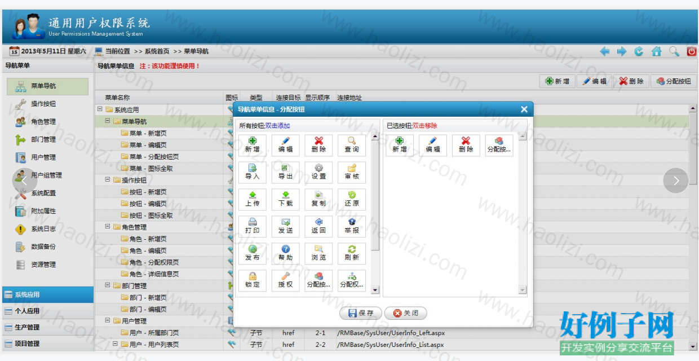
Task: Switch to the 系统应用 accordion section
Action: click(48, 294)
